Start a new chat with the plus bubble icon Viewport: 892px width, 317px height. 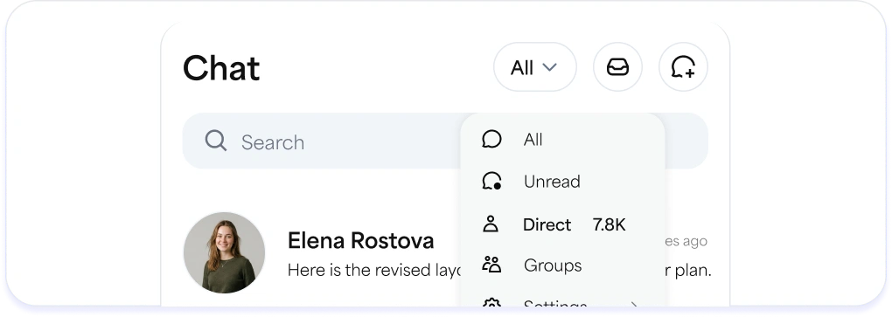point(683,67)
